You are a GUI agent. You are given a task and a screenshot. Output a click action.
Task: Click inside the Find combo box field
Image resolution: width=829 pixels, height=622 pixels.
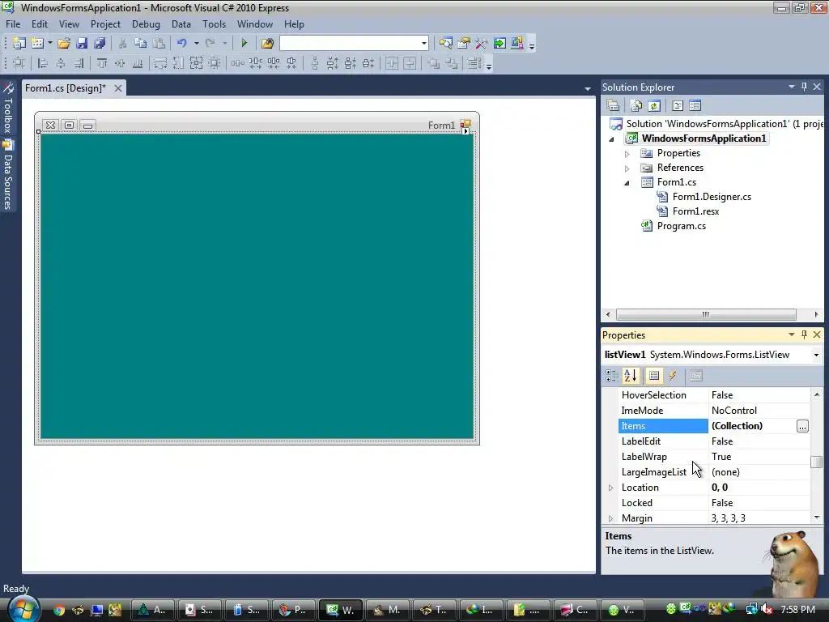(350, 44)
